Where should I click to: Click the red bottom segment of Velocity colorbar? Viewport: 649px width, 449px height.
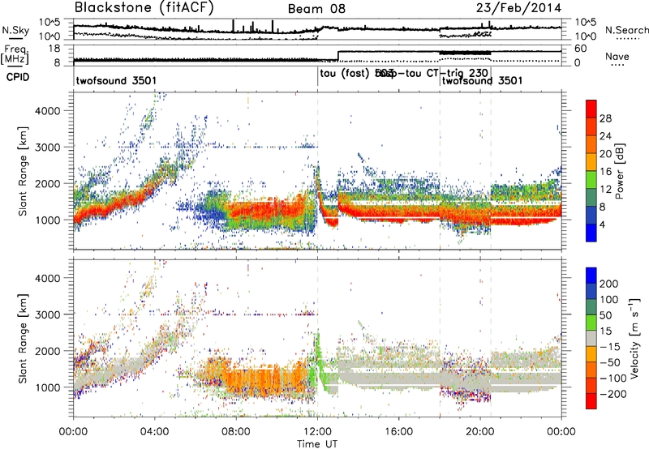tap(591, 401)
